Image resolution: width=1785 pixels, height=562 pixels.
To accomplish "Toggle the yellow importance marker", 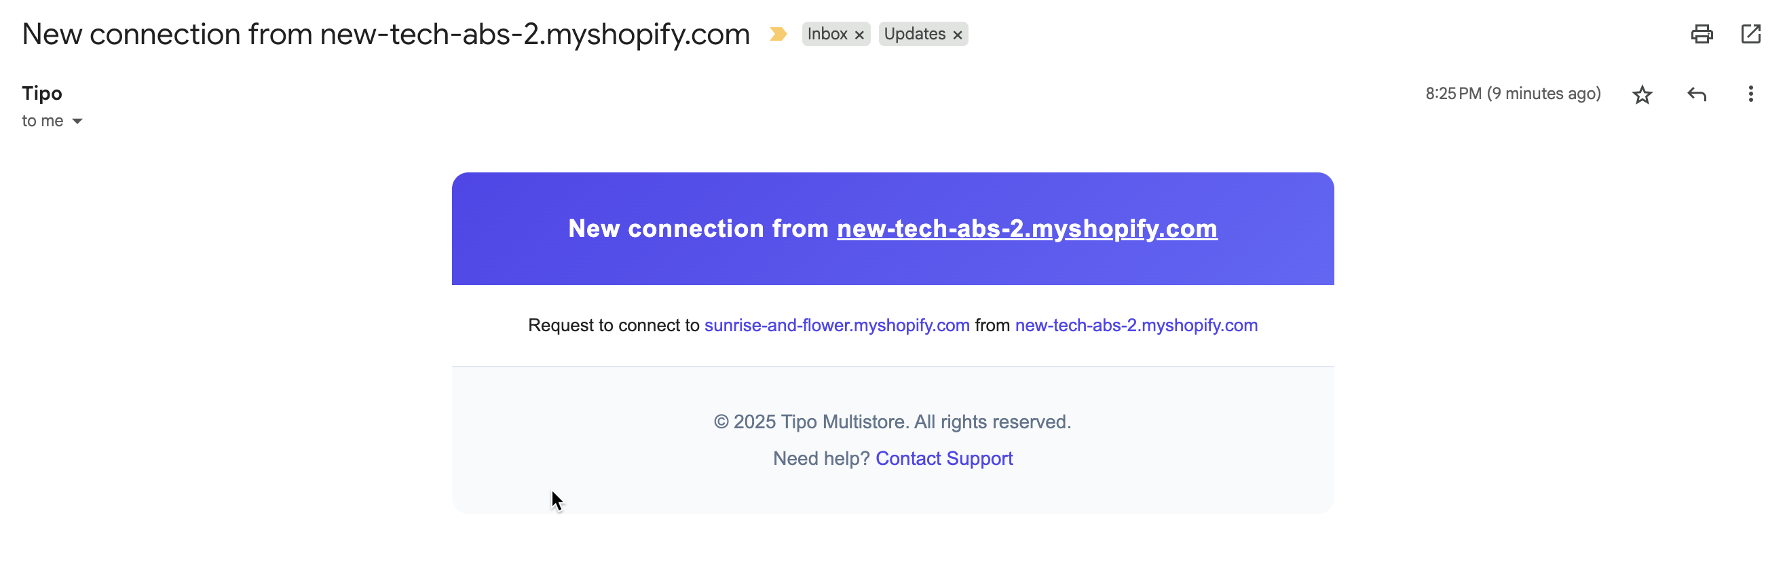I will (x=778, y=34).
